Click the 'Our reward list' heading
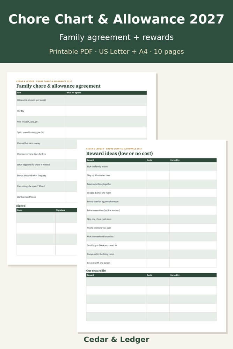The height and width of the screenshot is (349, 233). pos(96,271)
